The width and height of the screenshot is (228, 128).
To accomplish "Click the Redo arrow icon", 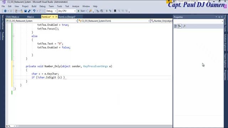I will click(x=40, y=11).
